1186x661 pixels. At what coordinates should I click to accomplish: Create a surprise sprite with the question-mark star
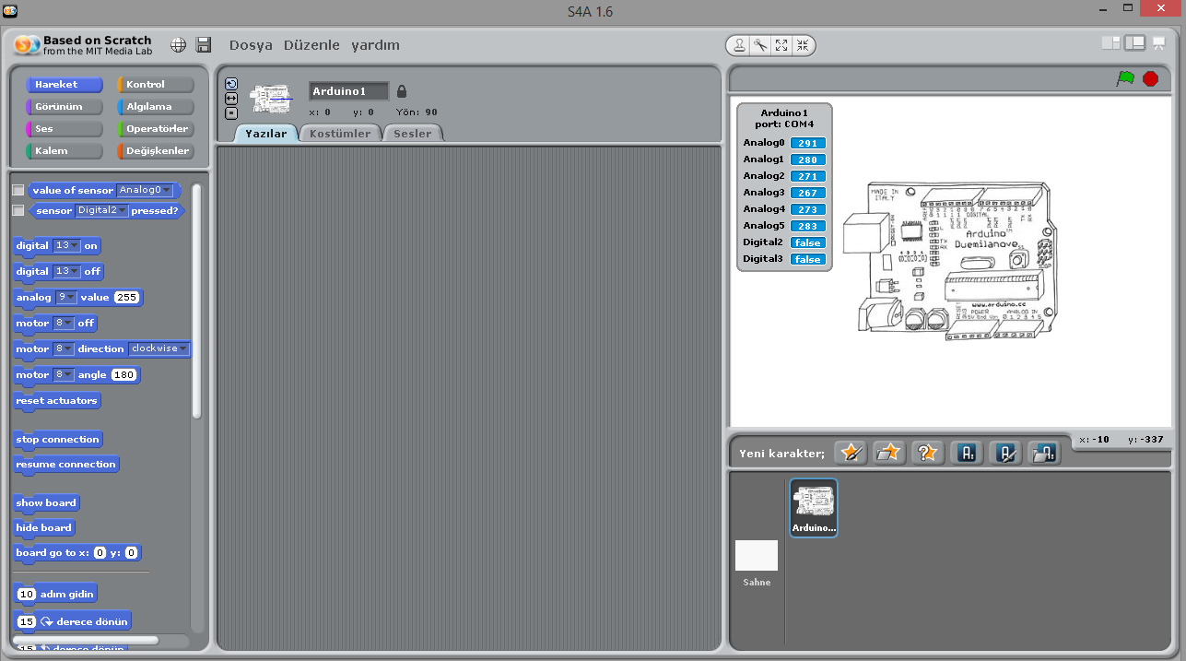click(927, 452)
